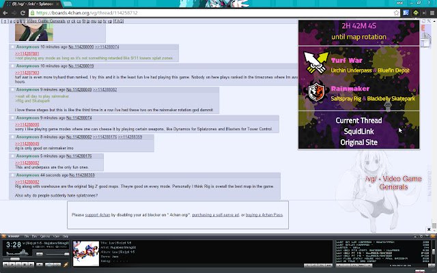Open the [FAQ] link in the board nav

point(118,21)
